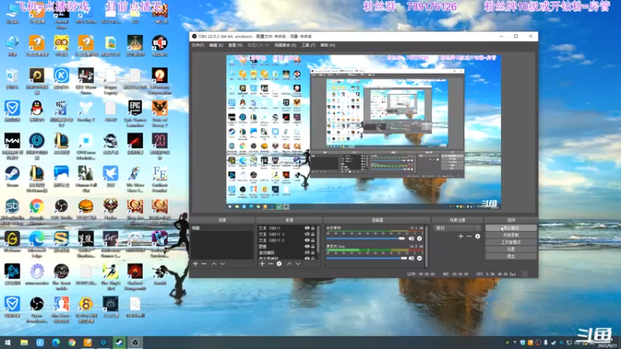Mute the microphone Aux channel
Image resolution: width=621 pixels, height=349 pixels.
click(x=411, y=258)
